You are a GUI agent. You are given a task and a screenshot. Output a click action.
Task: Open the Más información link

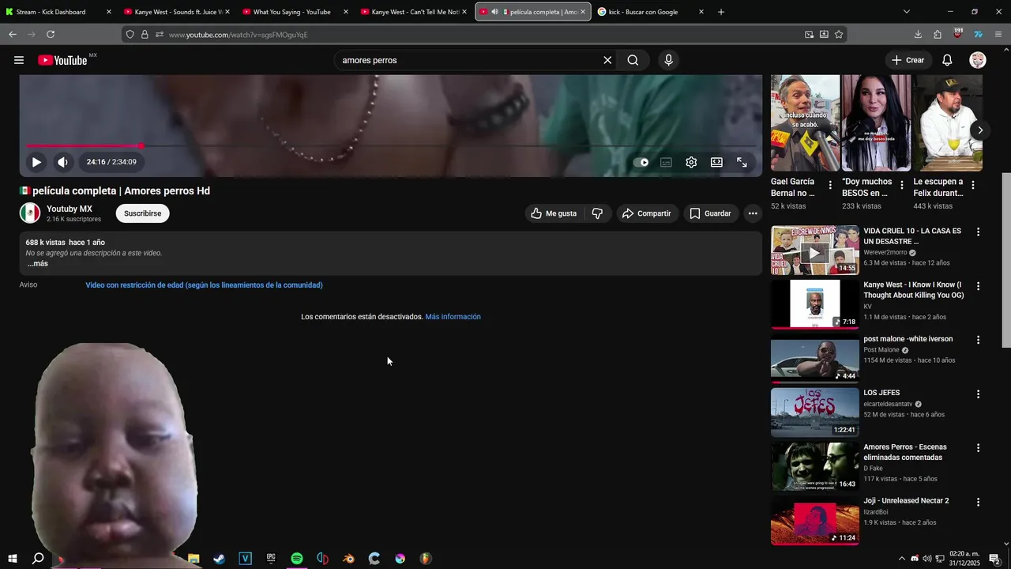tap(453, 317)
